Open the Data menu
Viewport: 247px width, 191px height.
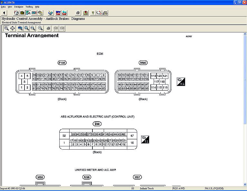pos(3,6)
